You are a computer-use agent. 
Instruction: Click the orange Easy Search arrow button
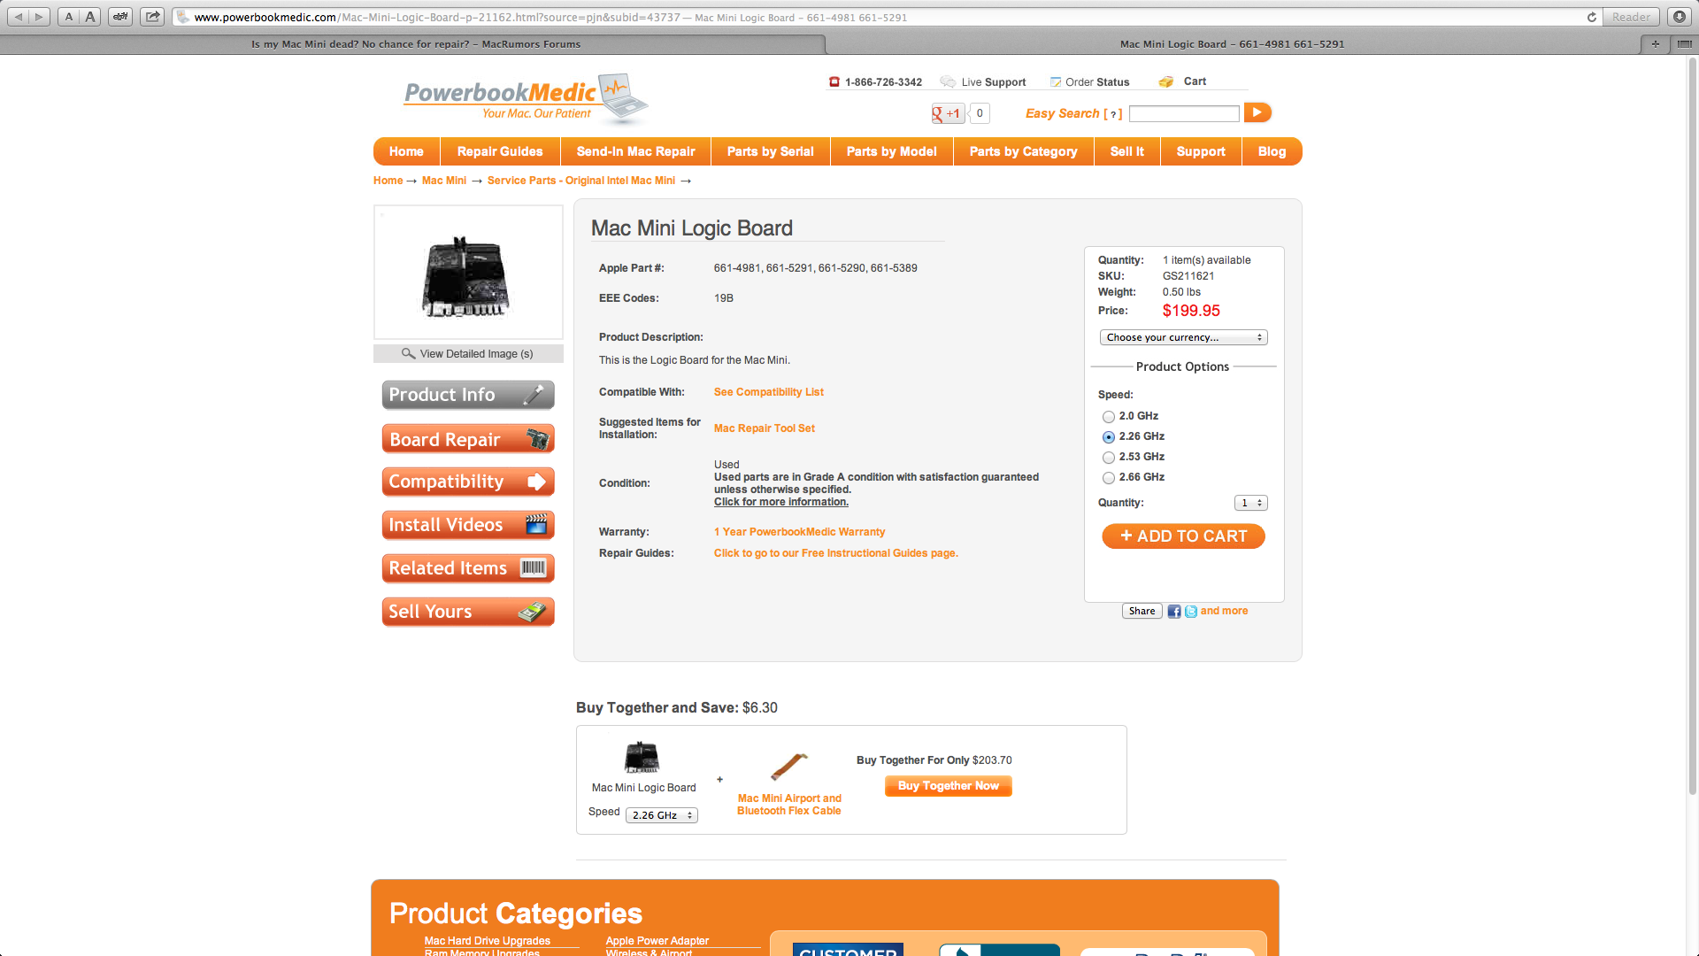coord(1257,112)
